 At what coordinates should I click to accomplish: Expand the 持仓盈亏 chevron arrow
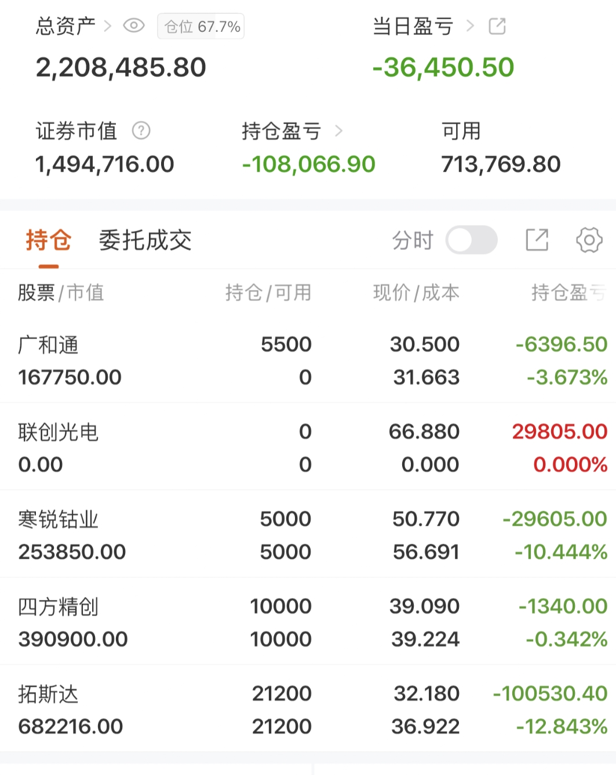click(339, 132)
